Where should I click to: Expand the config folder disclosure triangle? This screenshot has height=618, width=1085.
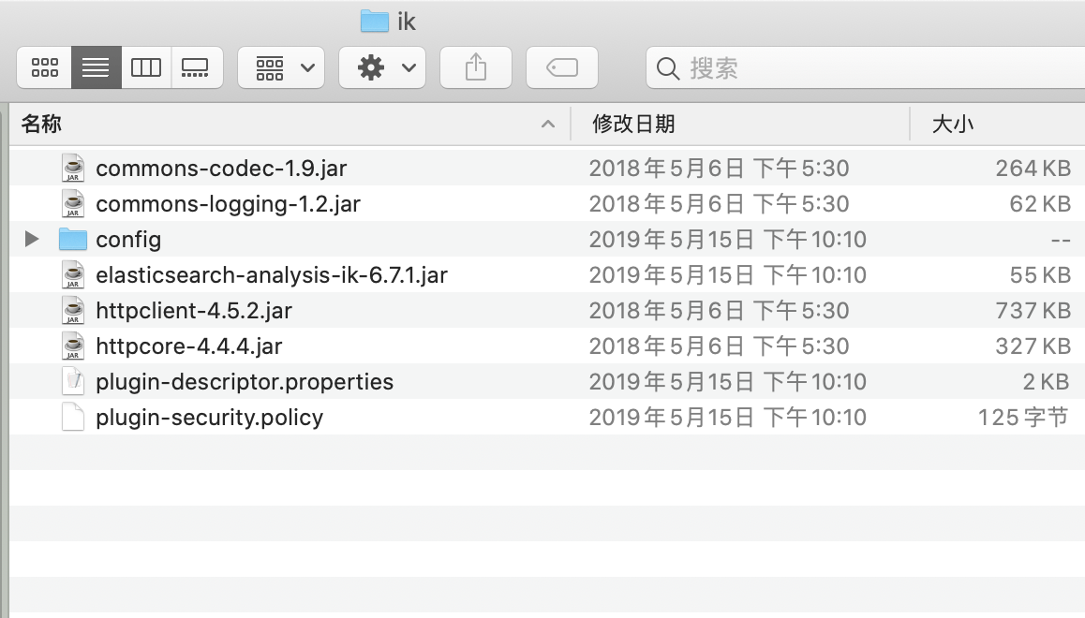click(x=31, y=239)
